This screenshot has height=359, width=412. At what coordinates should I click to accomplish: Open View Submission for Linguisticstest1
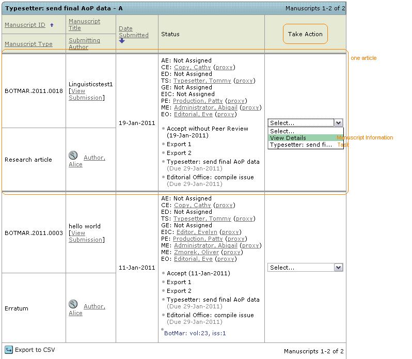(86, 95)
